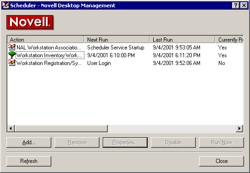Click the User Login next run cell

click(99, 63)
